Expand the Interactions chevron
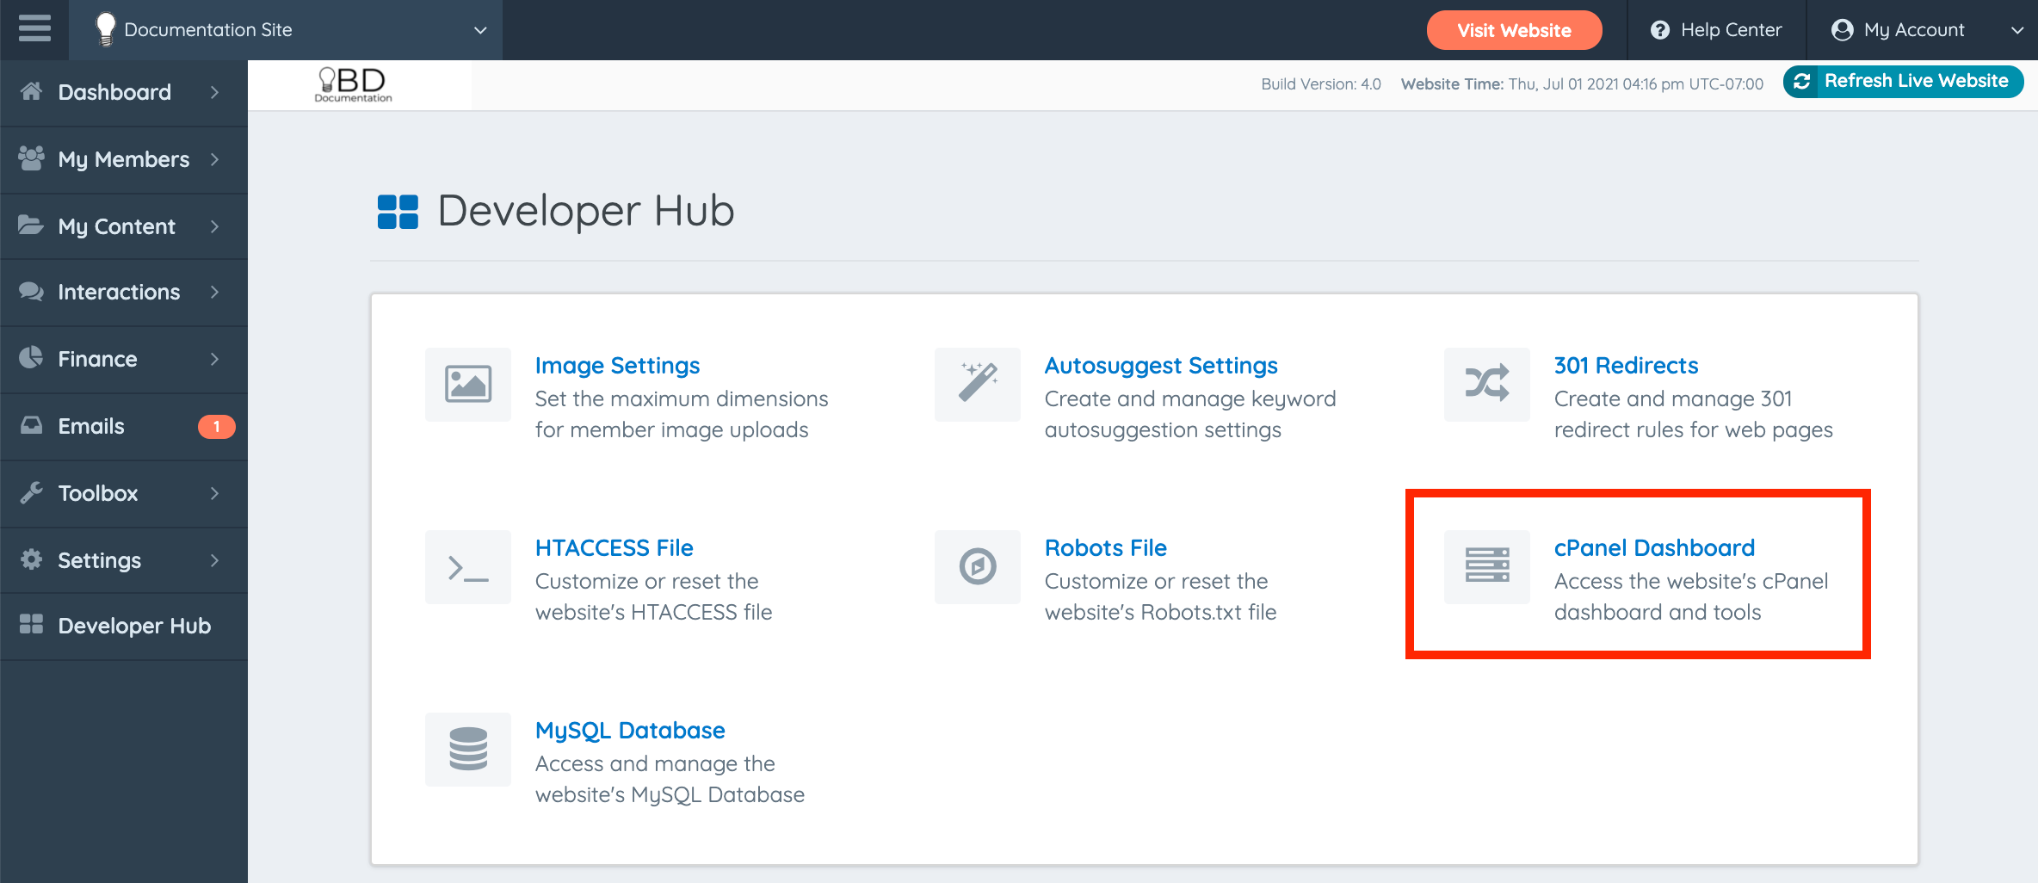Viewport: 2038px width, 883px height. (215, 292)
